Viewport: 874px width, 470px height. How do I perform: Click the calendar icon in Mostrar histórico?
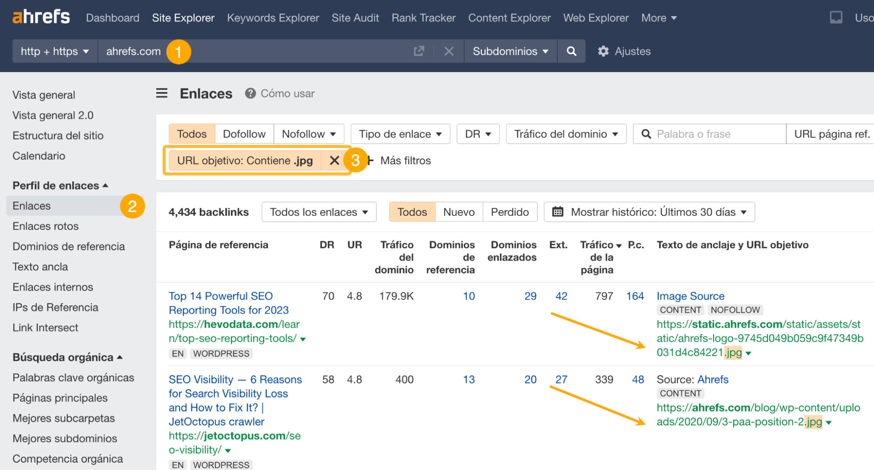(x=557, y=212)
